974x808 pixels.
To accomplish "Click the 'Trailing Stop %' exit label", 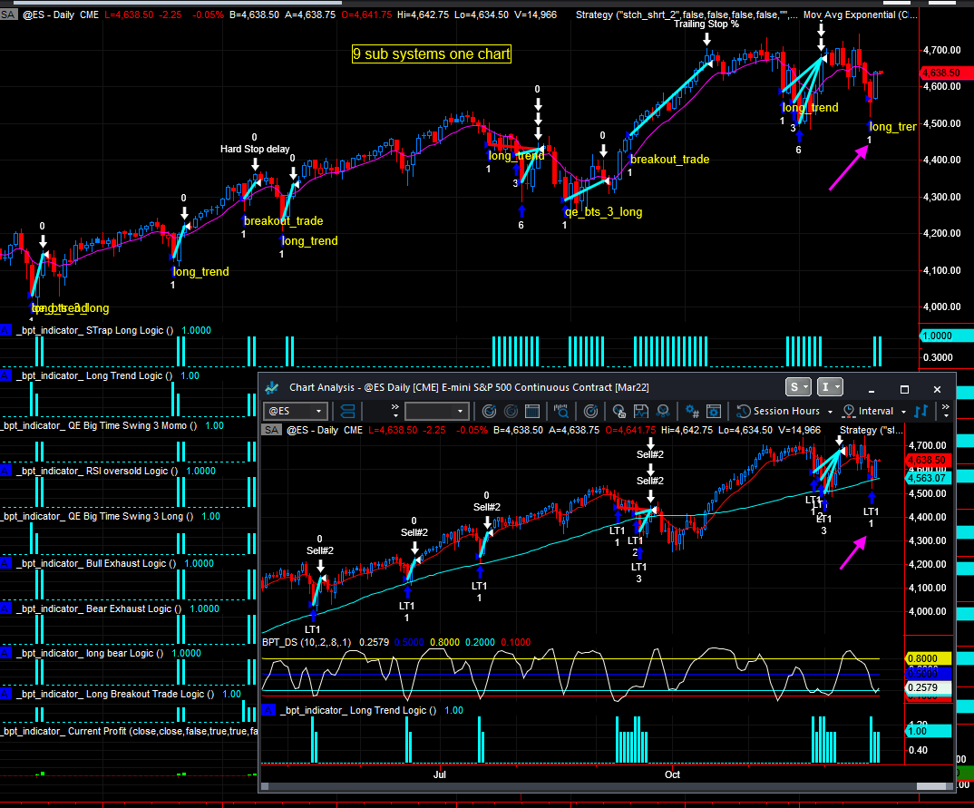I will (706, 24).
